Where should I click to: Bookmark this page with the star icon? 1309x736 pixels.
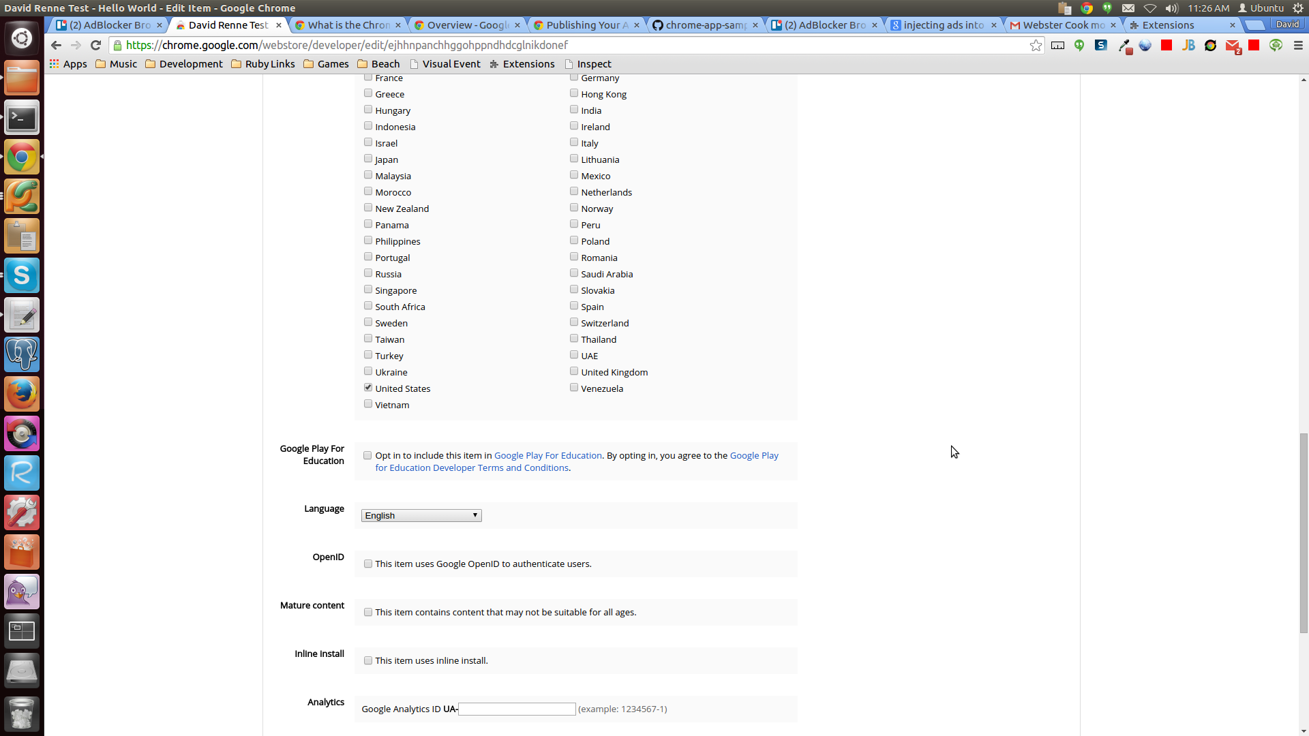click(x=1036, y=45)
